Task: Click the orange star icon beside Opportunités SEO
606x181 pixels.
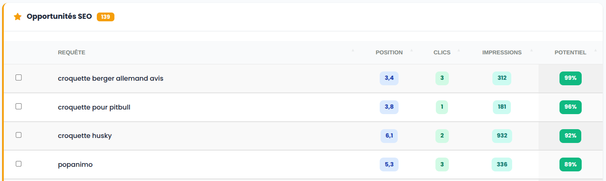Action: tap(18, 17)
